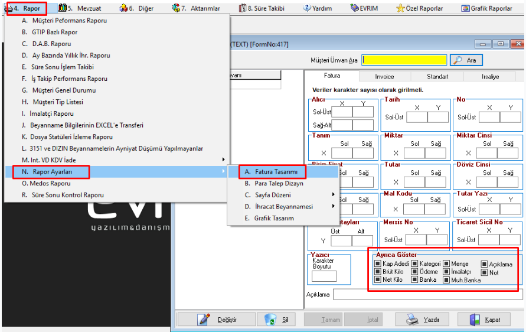
Task: Select İş Takip Performans Raporu
Action: click(117, 79)
